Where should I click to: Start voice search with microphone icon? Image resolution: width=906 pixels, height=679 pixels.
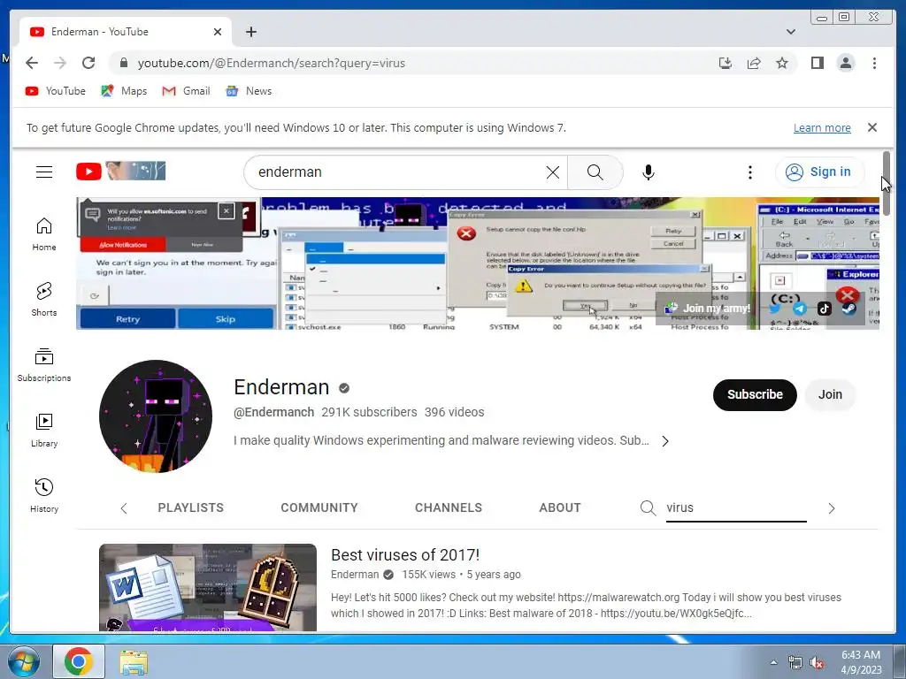[649, 172]
